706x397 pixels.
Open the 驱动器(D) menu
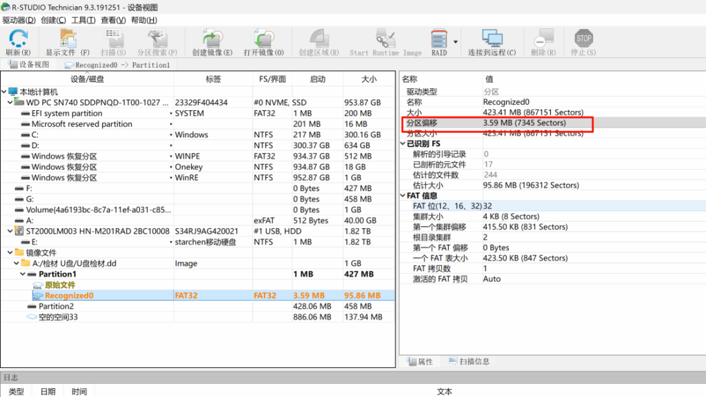19,20
